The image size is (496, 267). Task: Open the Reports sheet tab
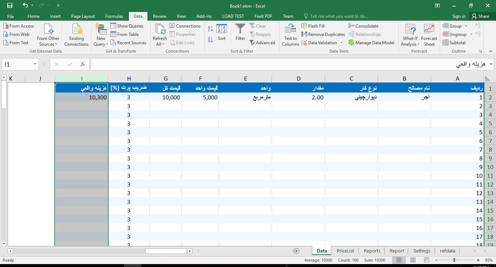pyautogui.click(x=372, y=251)
